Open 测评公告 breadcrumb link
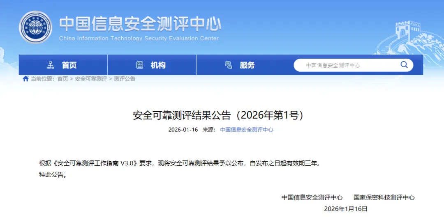The image size is (444, 222). 125,79
